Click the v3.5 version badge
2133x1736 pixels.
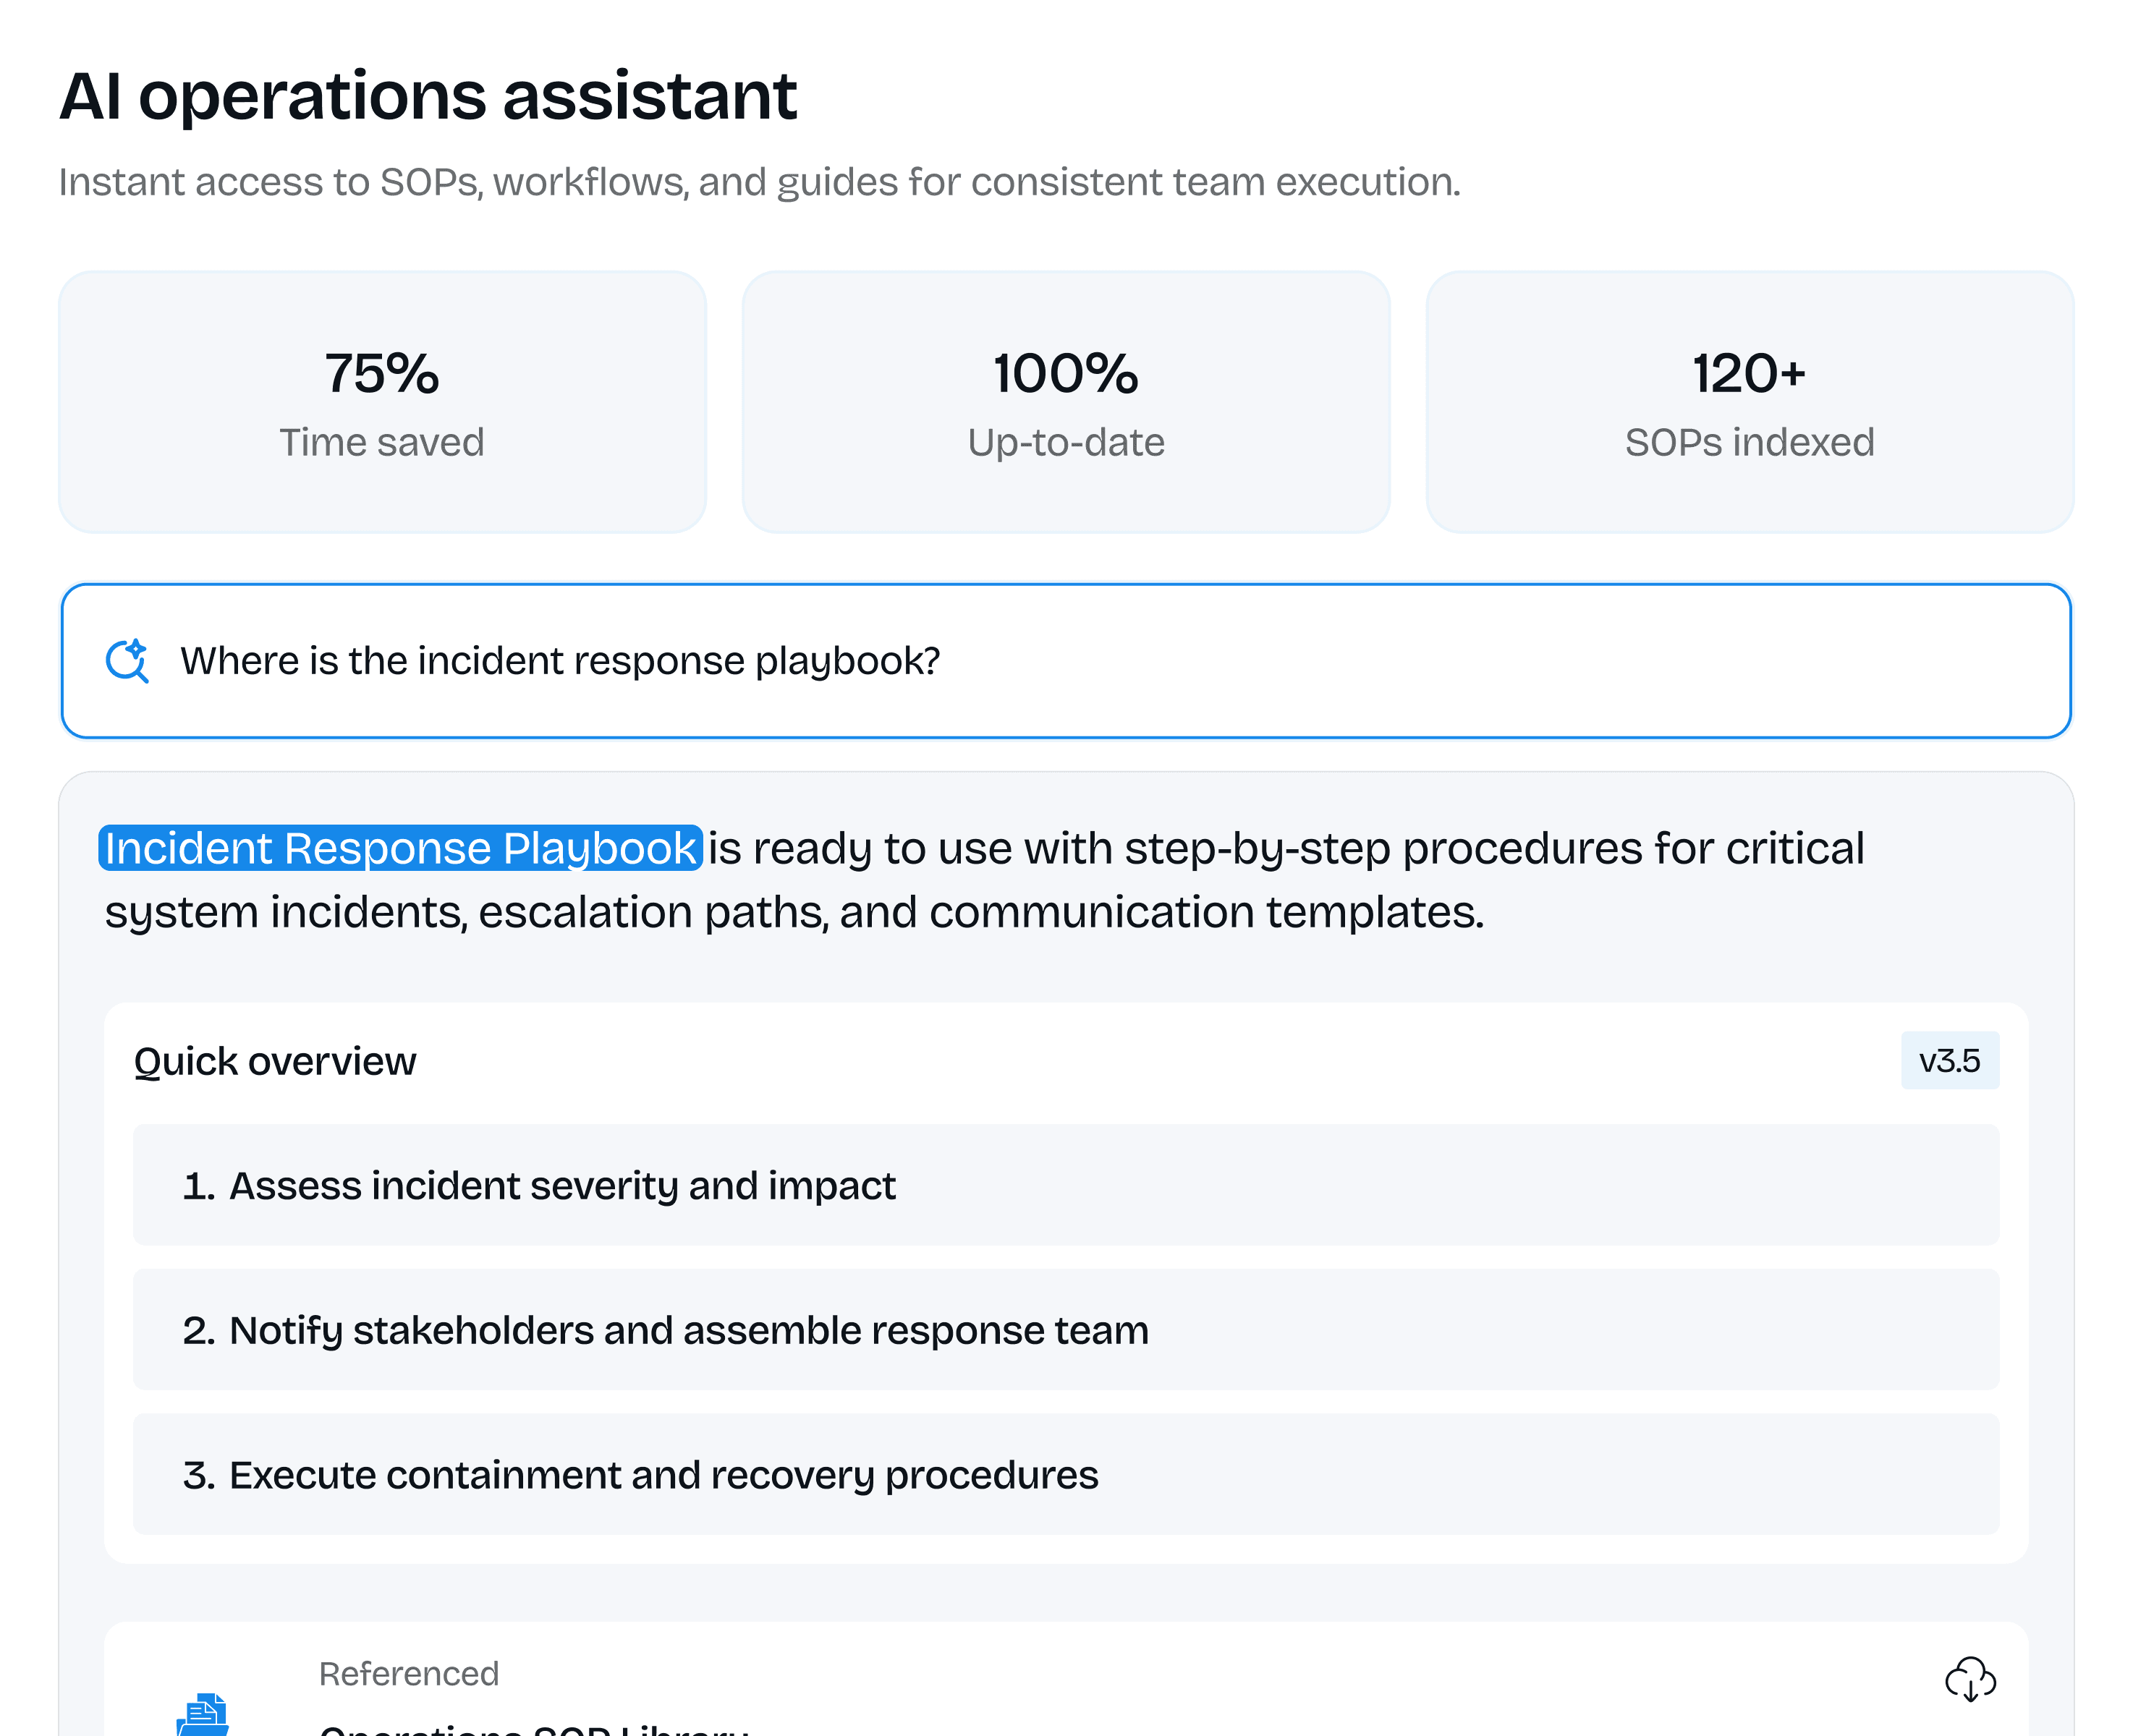1949,1060
